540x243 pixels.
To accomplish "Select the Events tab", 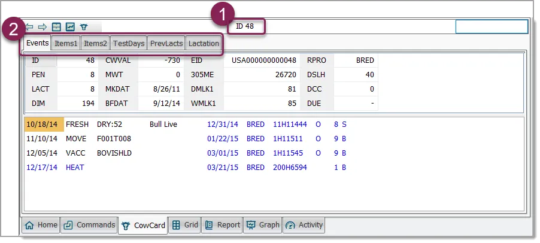I will point(37,43).
